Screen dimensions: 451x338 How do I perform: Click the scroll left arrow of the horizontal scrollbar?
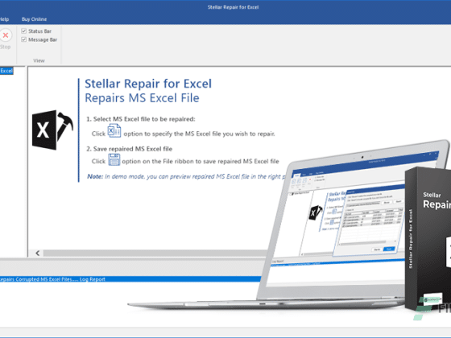[x=38, y=253]
